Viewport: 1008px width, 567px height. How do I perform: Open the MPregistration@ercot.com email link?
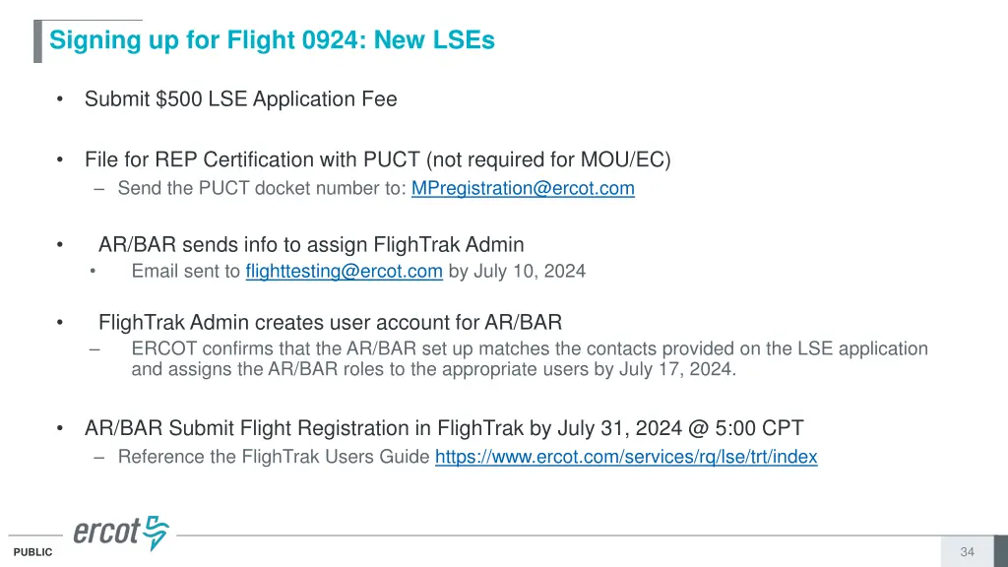tap(523, 188)
